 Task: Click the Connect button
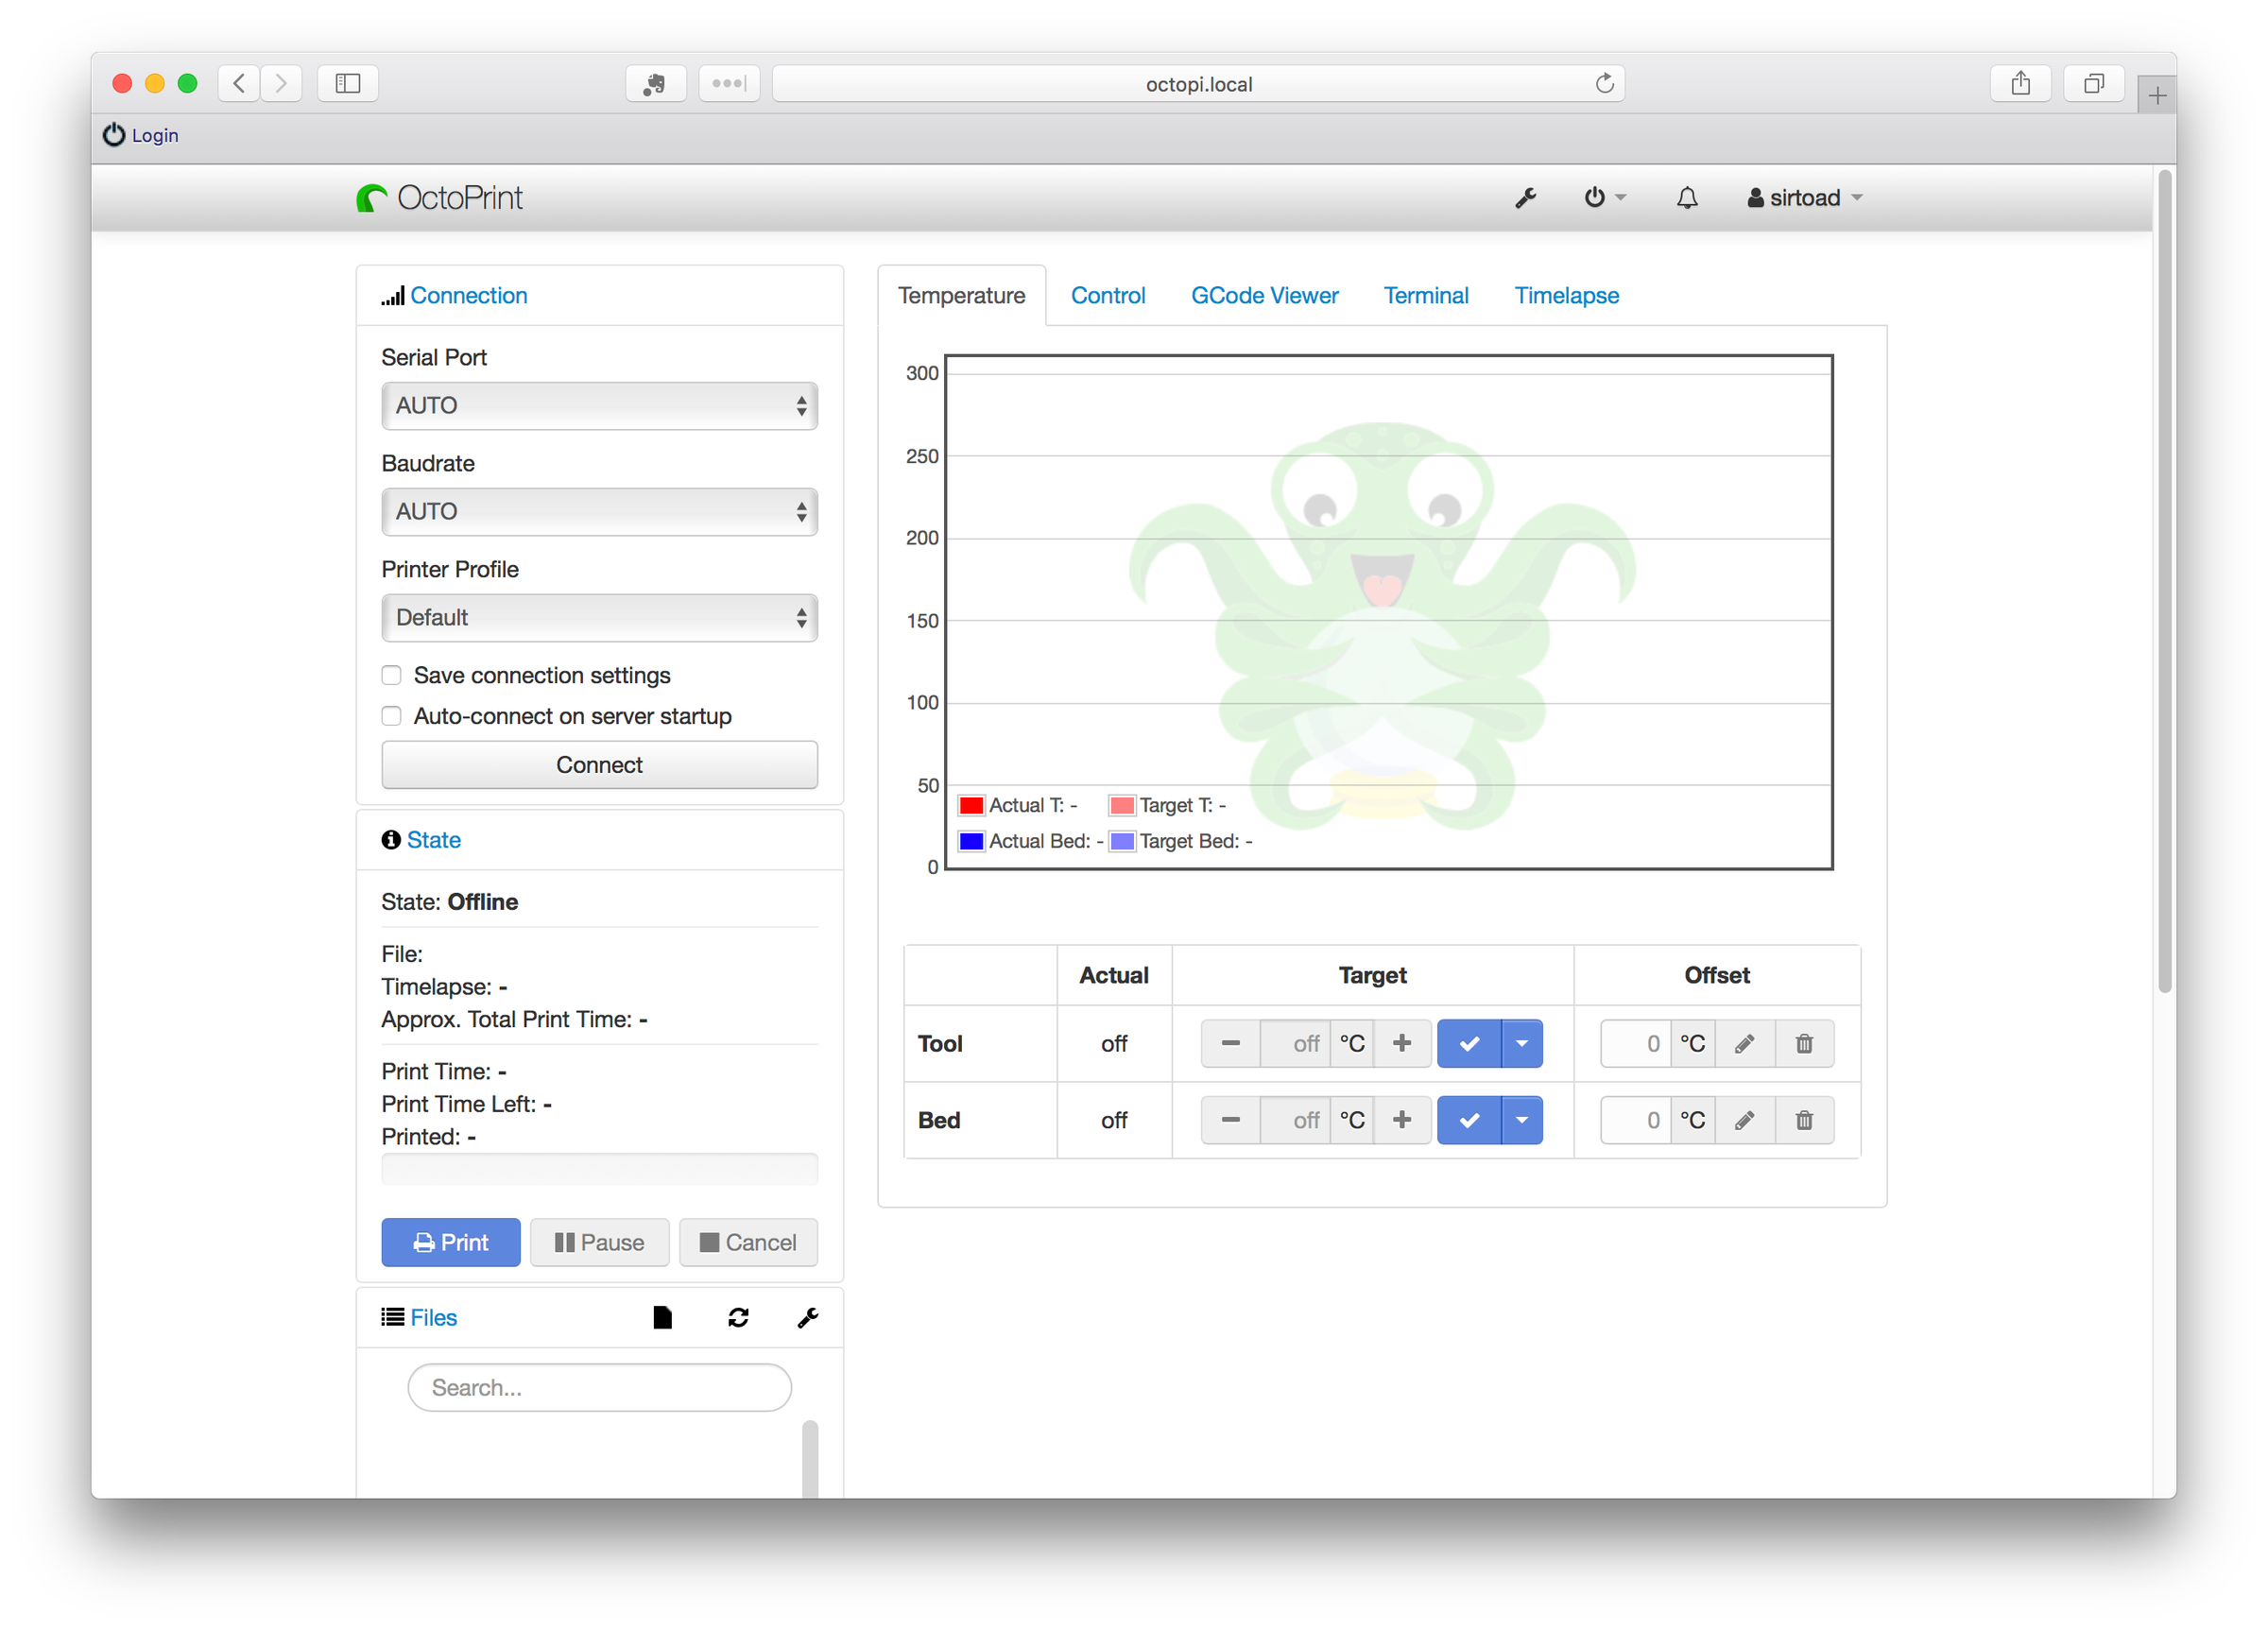(599, 765)
